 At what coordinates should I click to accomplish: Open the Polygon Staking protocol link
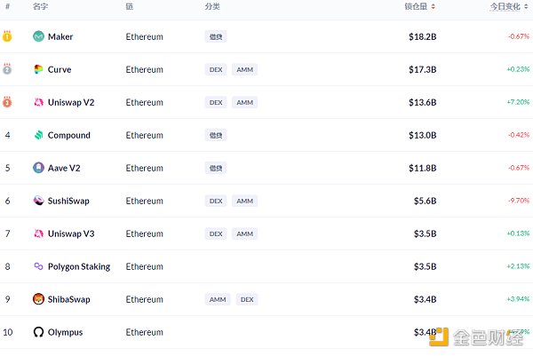[x=79, y=266]
